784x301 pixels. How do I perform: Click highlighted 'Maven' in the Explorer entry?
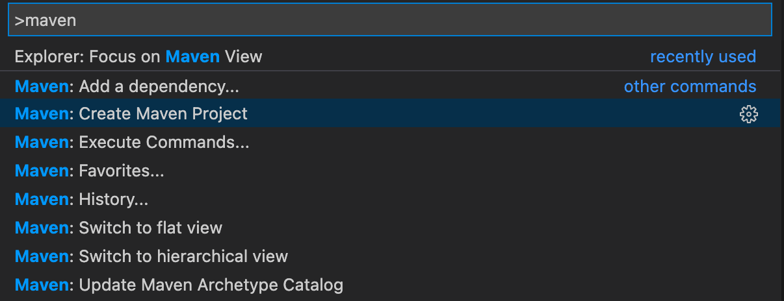point(192,56)
